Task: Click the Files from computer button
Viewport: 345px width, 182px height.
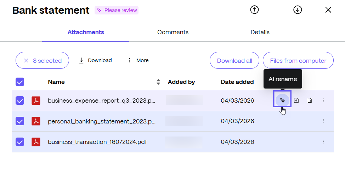Action: pyautogui.click(x=298, y=61)
